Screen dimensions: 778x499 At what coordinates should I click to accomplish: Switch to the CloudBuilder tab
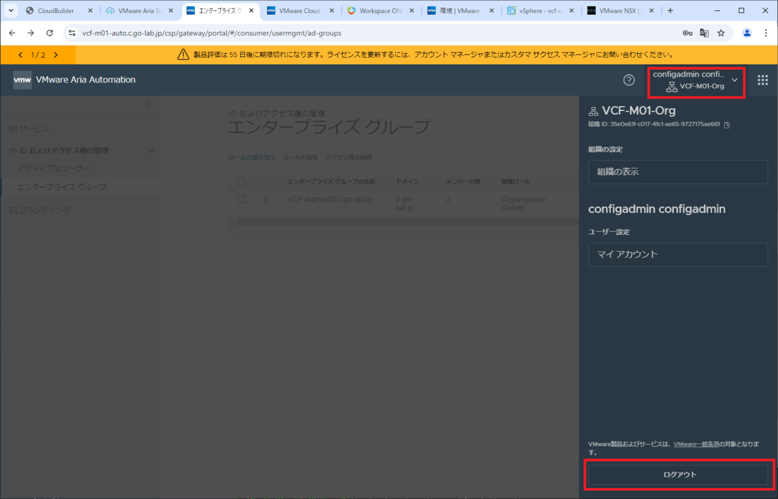(x=60, y=11)
